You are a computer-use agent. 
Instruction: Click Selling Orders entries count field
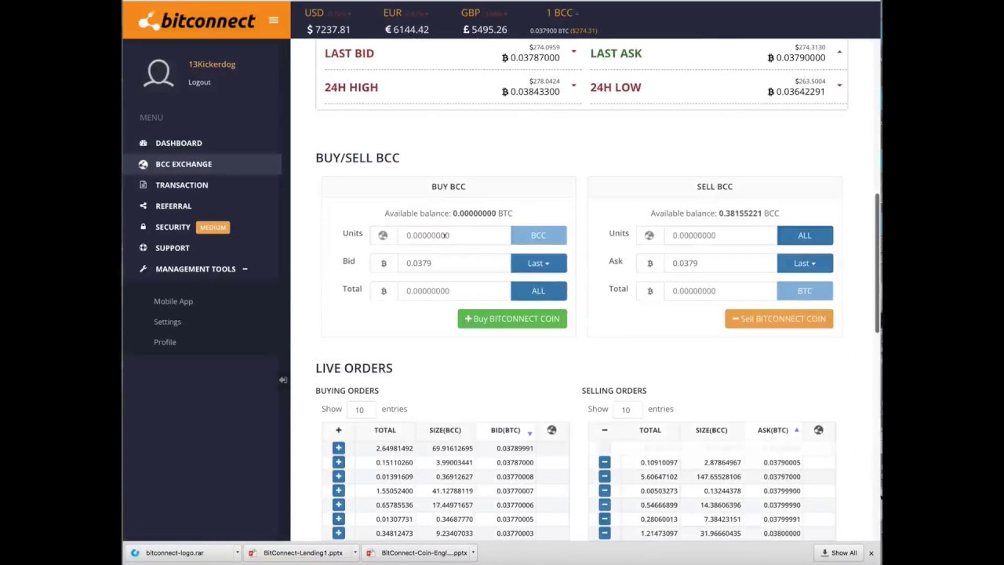[x=627, y=409]
